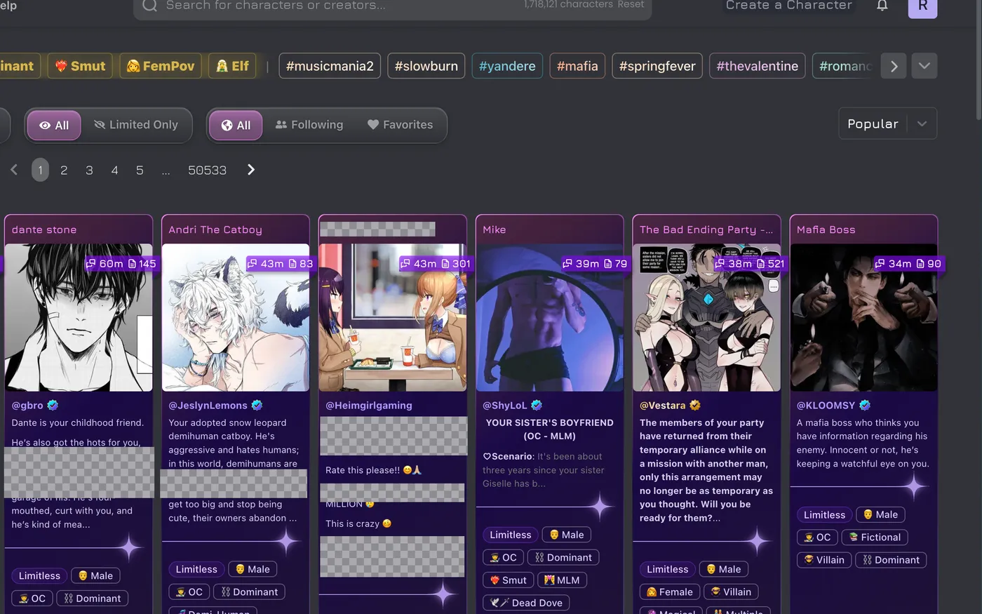Click Dominant tag on Mafia Boss card

coord(891,560)
